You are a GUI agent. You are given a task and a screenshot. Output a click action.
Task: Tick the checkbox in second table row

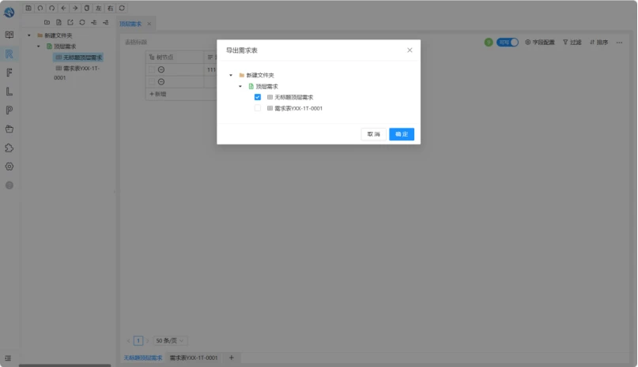click(151, 82)
